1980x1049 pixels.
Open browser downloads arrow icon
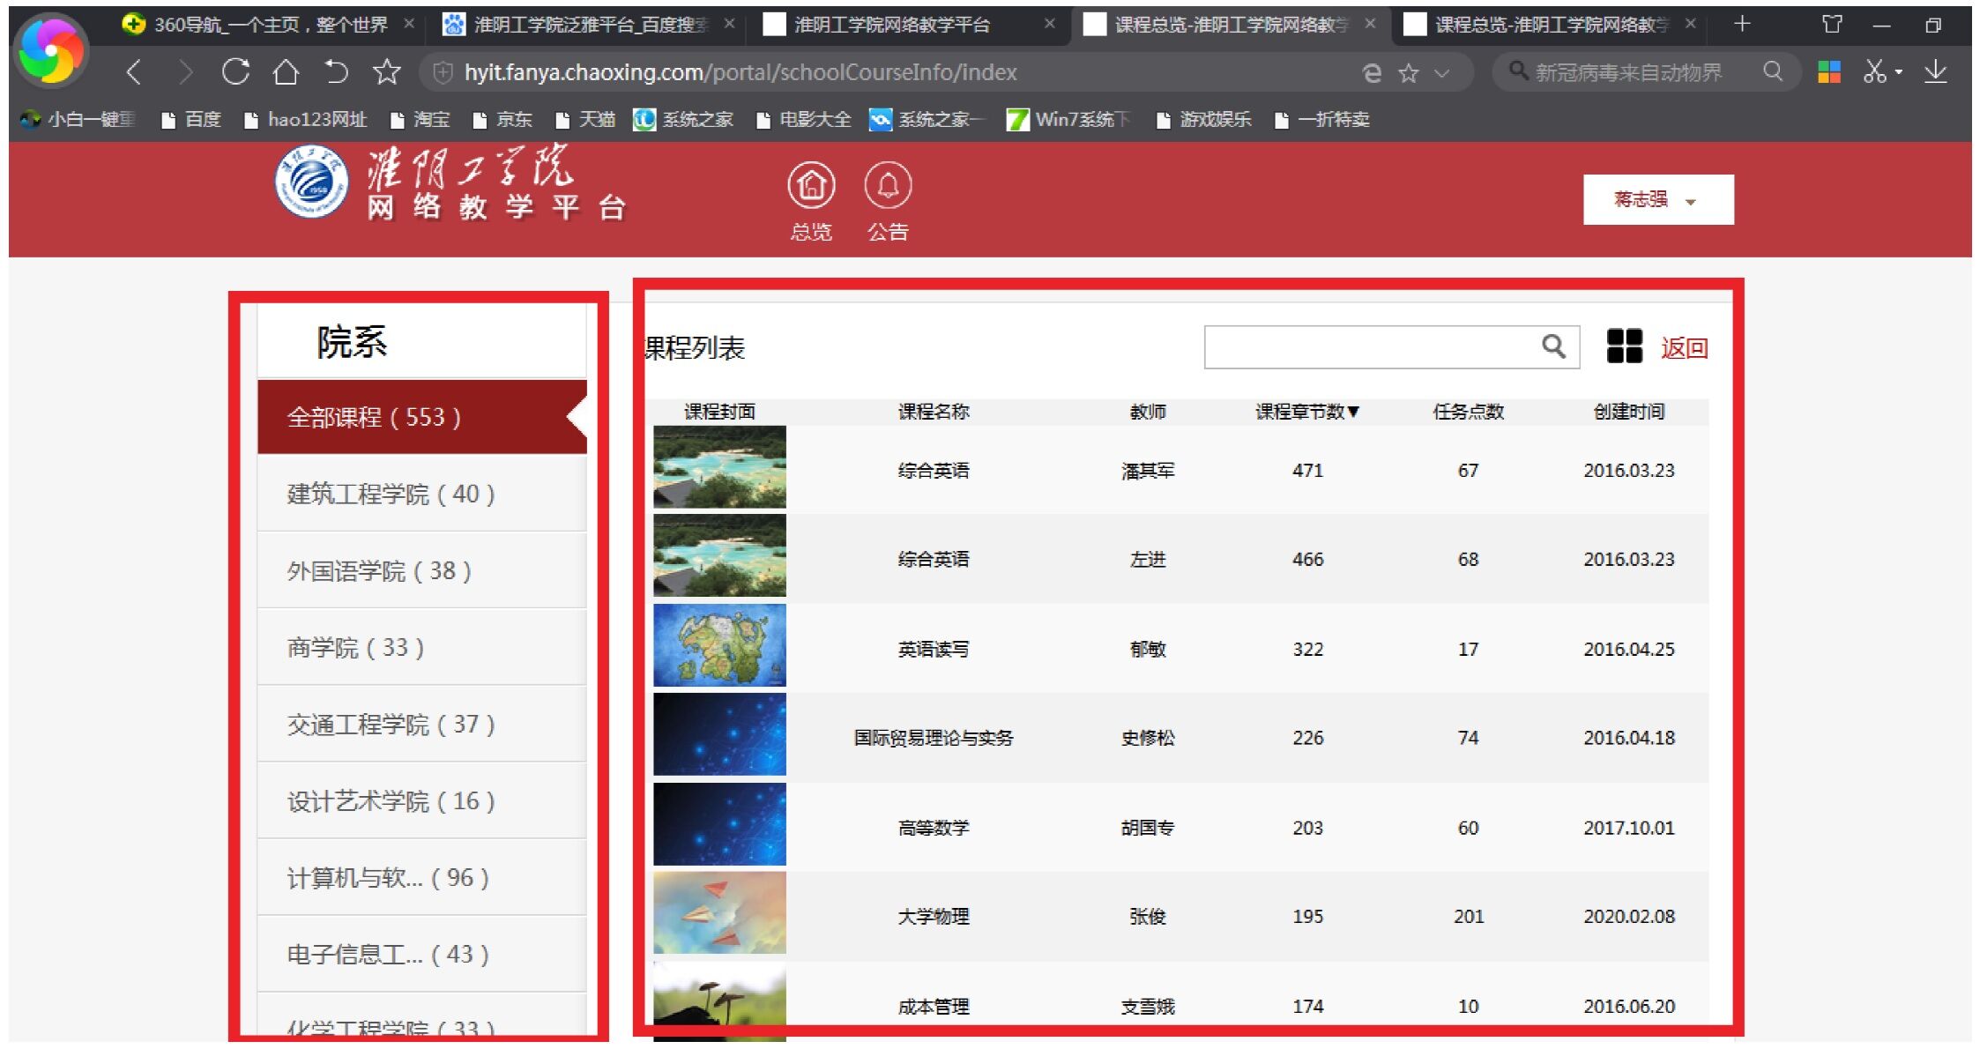[1935, 72]
